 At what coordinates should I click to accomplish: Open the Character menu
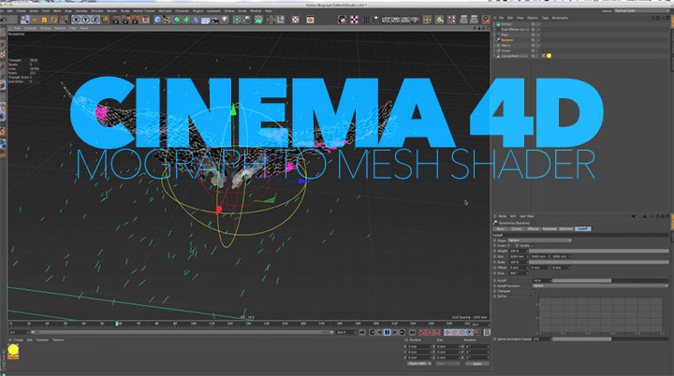182,10
